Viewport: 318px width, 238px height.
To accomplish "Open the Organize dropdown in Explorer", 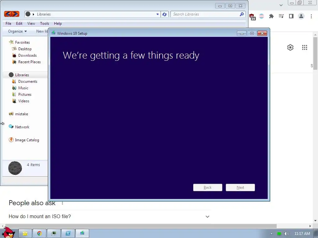I will tap(17, 31).
